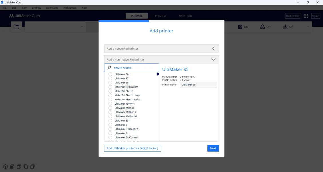Click the support structure icon
The image size is (323, 172).
pos(262,27)
